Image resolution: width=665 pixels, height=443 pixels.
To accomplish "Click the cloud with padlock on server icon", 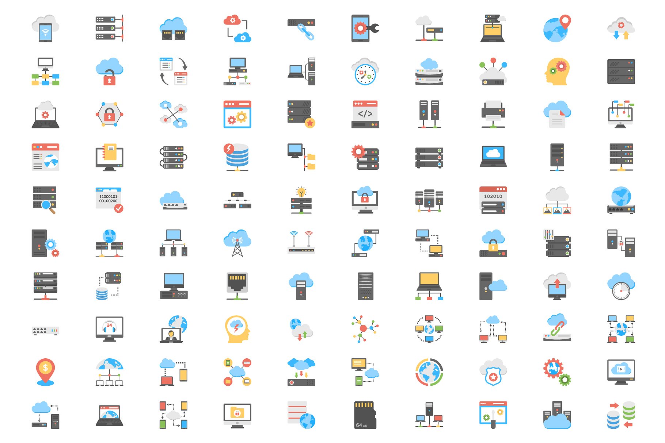I will click(493, 243).
